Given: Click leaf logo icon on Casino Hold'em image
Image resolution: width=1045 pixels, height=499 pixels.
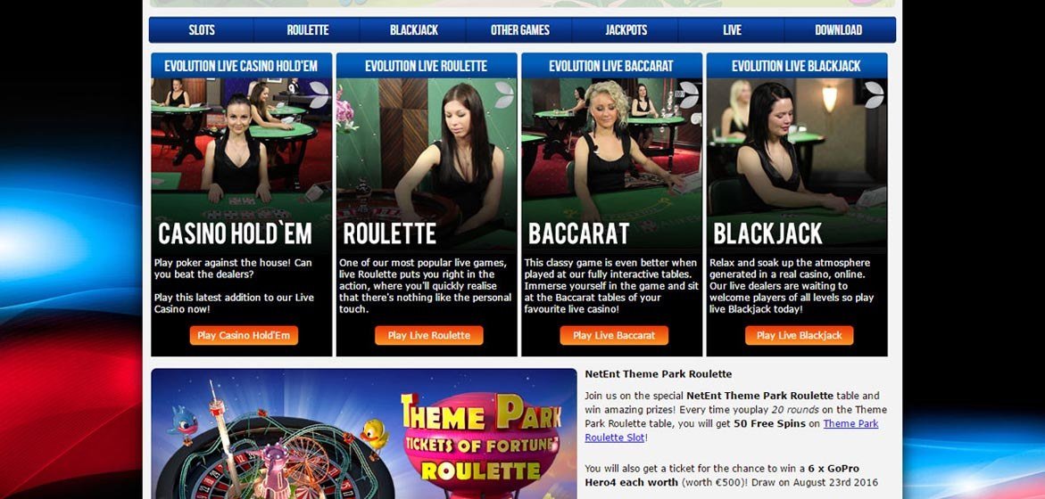Looking at the screenshot, I should (x=319, y=94).
